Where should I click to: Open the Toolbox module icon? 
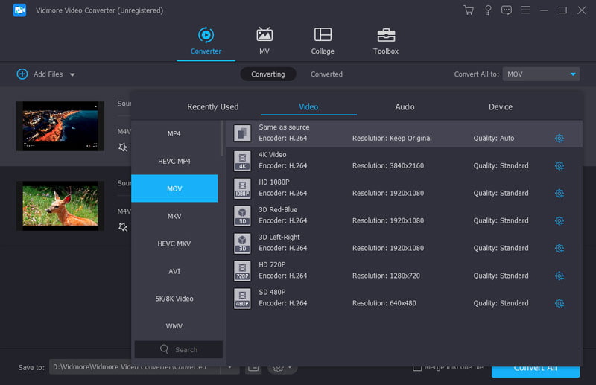coord(386,35)
